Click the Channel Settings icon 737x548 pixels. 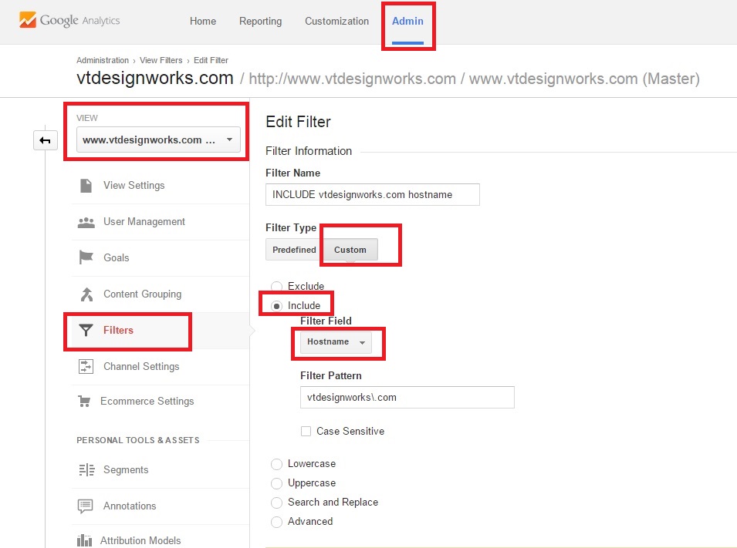(x=86, y=366)
